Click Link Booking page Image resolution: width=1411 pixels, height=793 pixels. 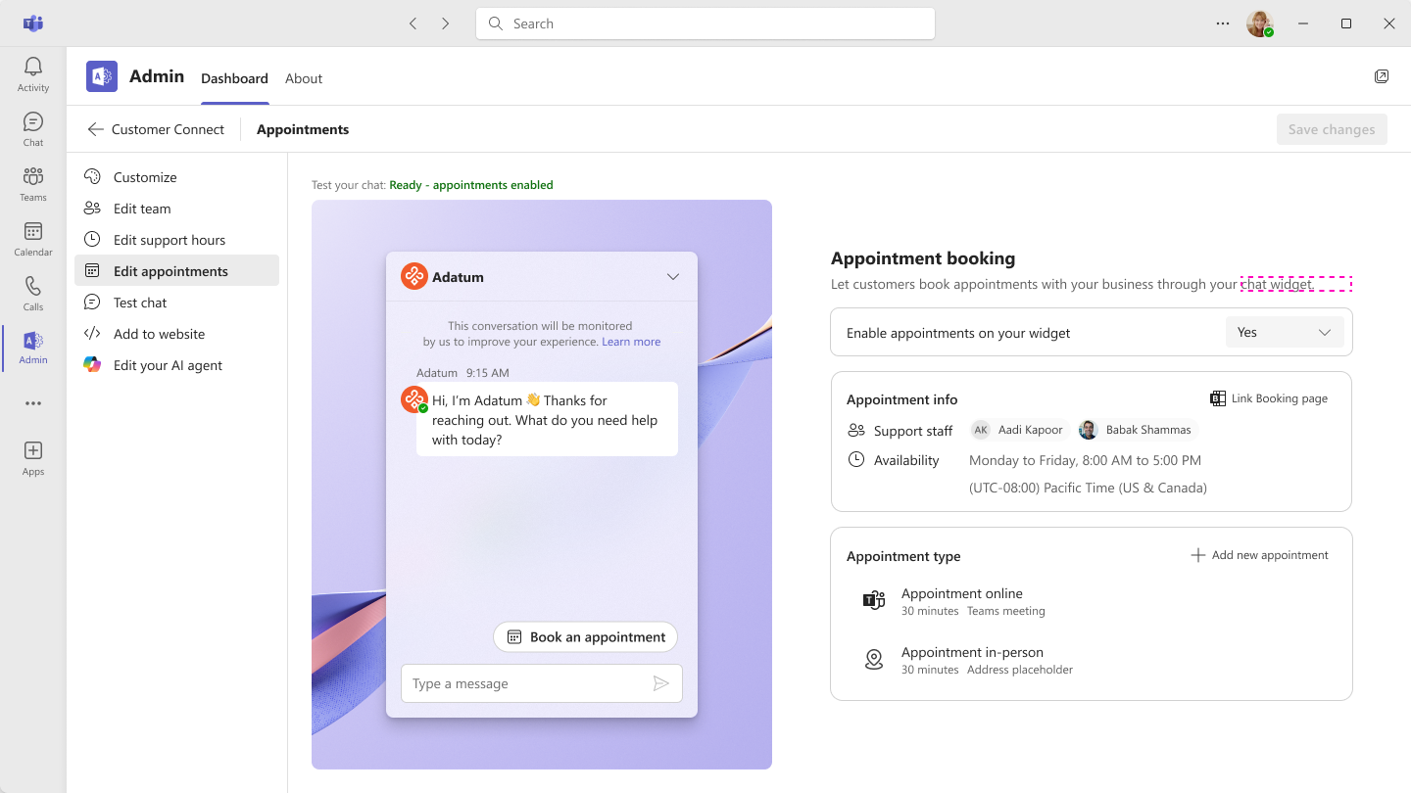[x=1269, y=398]
